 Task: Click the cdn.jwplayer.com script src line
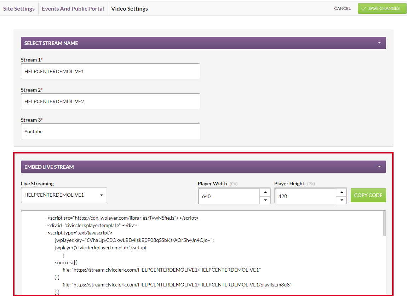coord(123,218)
